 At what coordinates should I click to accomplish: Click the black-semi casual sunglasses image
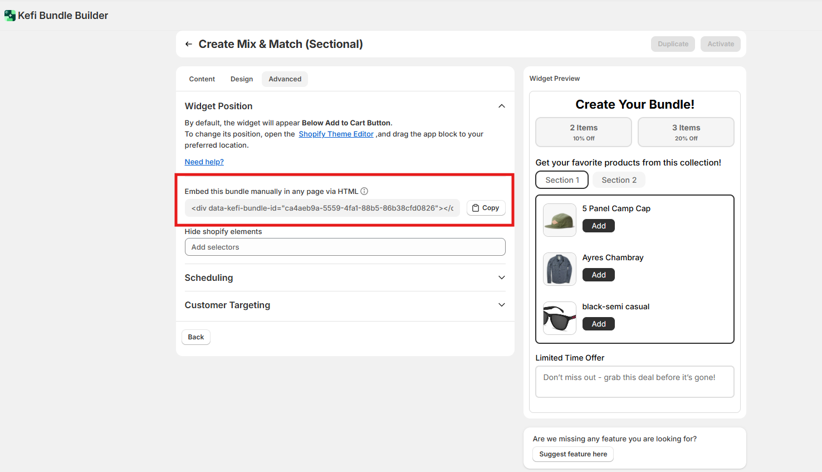pyautogui.click(x=559, y=318)
